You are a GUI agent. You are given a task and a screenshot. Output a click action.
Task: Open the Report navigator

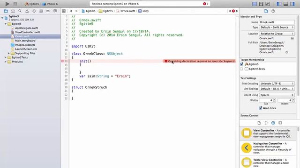tap(55, 11)
